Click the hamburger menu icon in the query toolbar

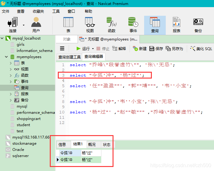point(62,49)
